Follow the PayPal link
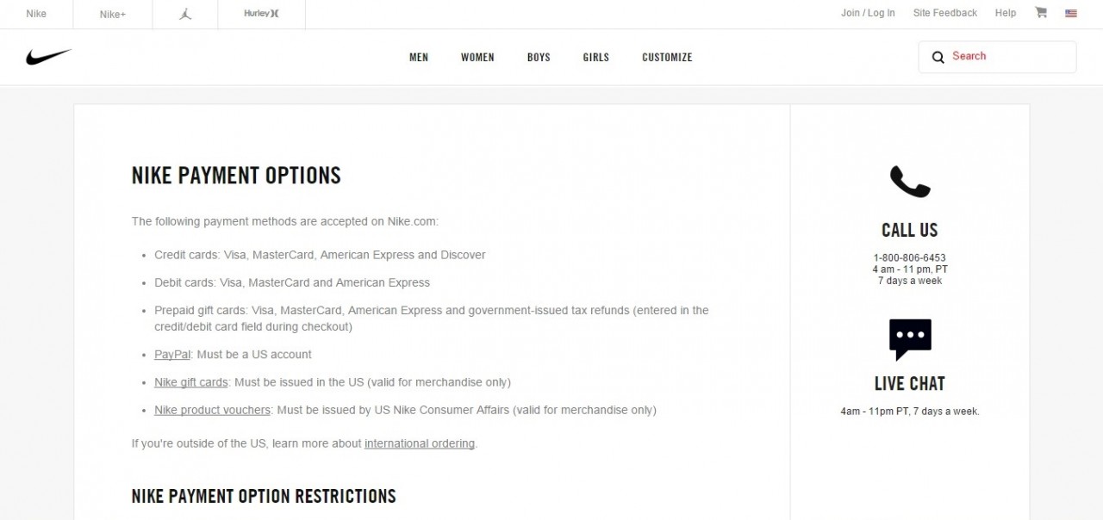The width and height of the screenshot is (1103, 520). 172,355
